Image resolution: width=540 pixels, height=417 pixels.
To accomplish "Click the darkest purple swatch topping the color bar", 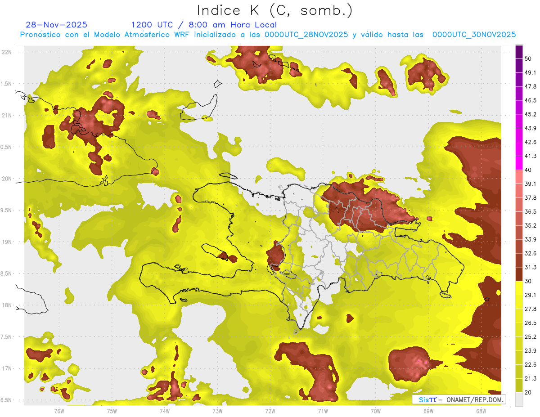I will pyautogui.click(x=519, y=52).
